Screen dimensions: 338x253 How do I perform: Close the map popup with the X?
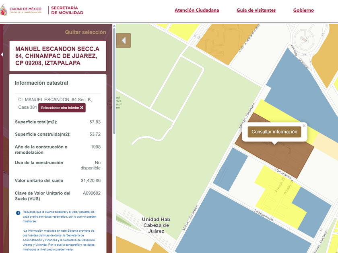point(304,126)
